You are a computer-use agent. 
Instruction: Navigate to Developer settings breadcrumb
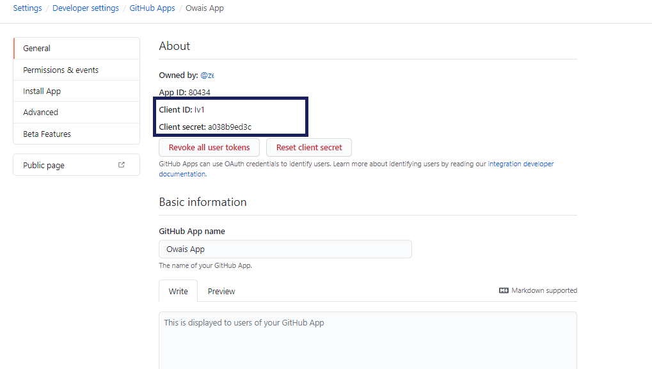coord(86,8)
